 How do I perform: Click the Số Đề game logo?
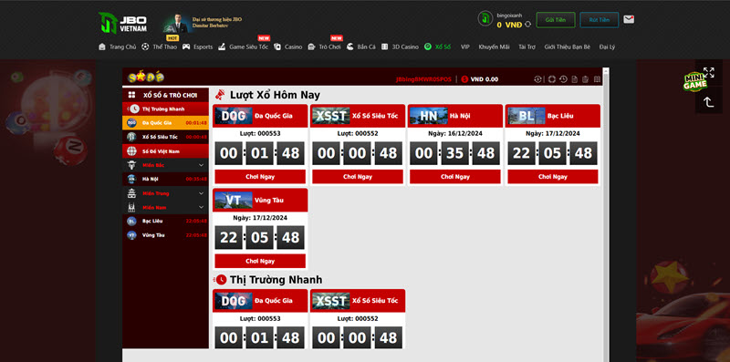[146, 78]
